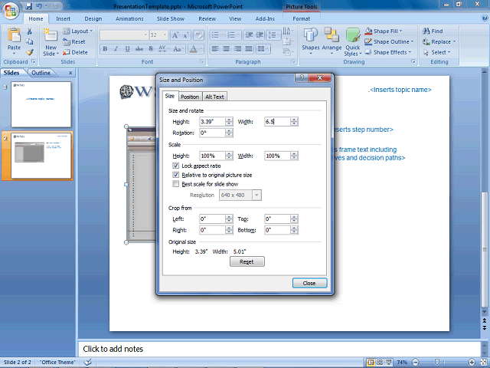490x368 pixels.
Task: Increase font size with Grow Font
Action: [175, 35]
